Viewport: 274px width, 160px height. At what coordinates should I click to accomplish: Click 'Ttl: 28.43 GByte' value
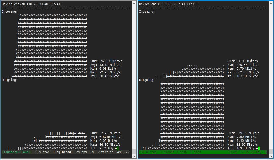coord(105,76)
